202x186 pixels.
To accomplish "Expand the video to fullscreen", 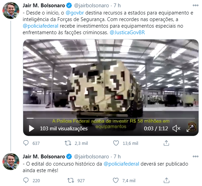I will [x=190, y=128].
